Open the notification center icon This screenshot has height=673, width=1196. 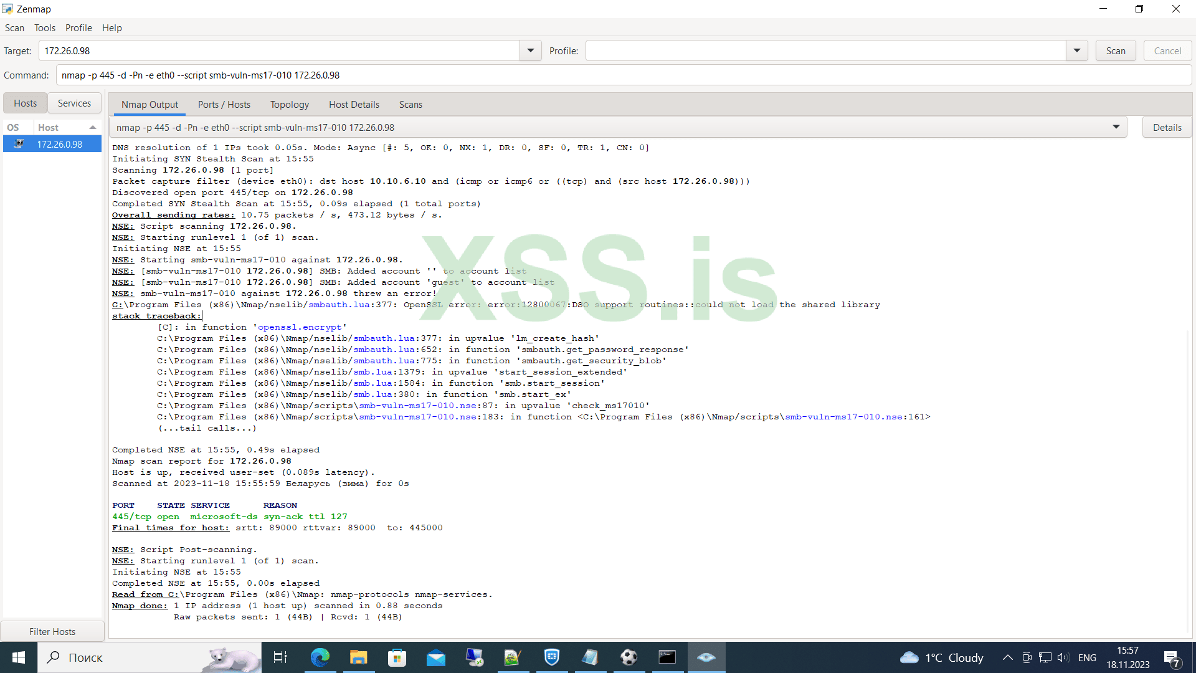1171,657
